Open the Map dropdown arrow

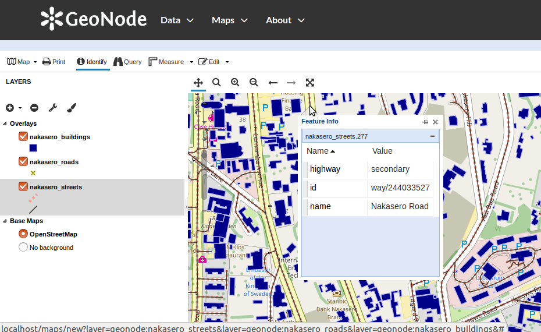(35, 62)
